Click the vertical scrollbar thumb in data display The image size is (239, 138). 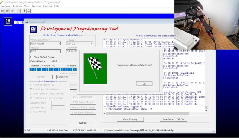(206, 107)
